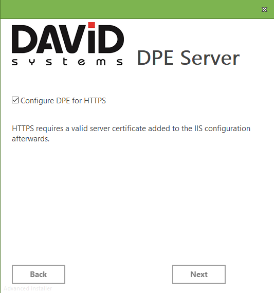Image resolution: width=274 pixels, height=293 pixels.
Task: Click the 'systems' text beneath DAVID logo
Action: tap(67, 62)
